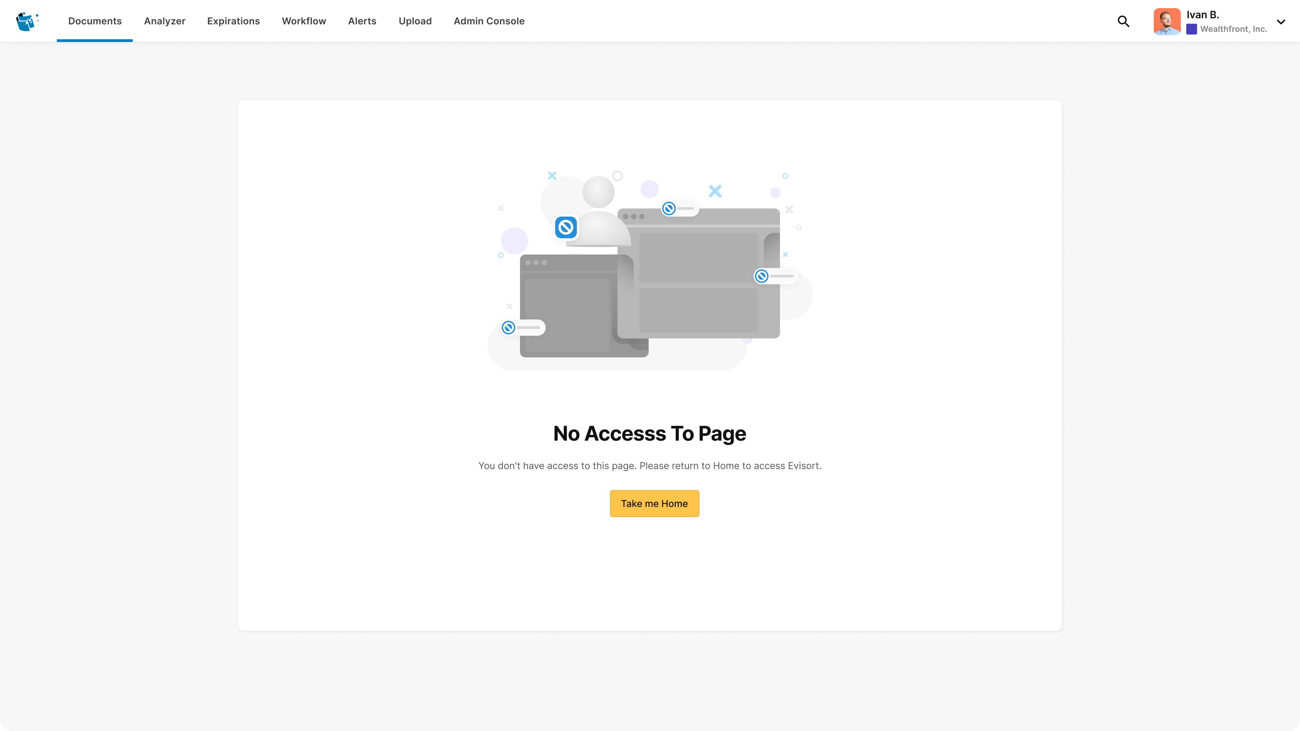The image size is (1300, 731).
Task: Select the magnifying glass in the header
Action: pyautogui.click(x=1123, y=21)
